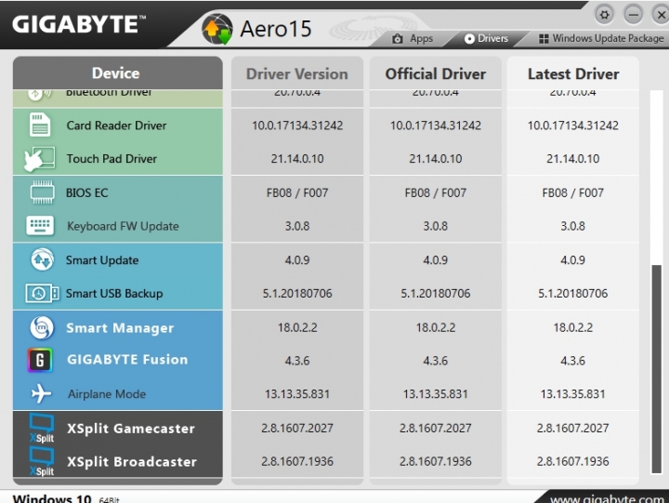Select the Touch Pad Driver row label

click(x=111, y=159)
